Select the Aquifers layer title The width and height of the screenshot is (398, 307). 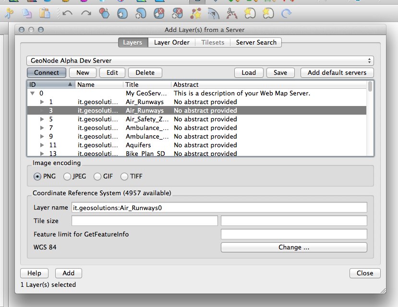138,145
